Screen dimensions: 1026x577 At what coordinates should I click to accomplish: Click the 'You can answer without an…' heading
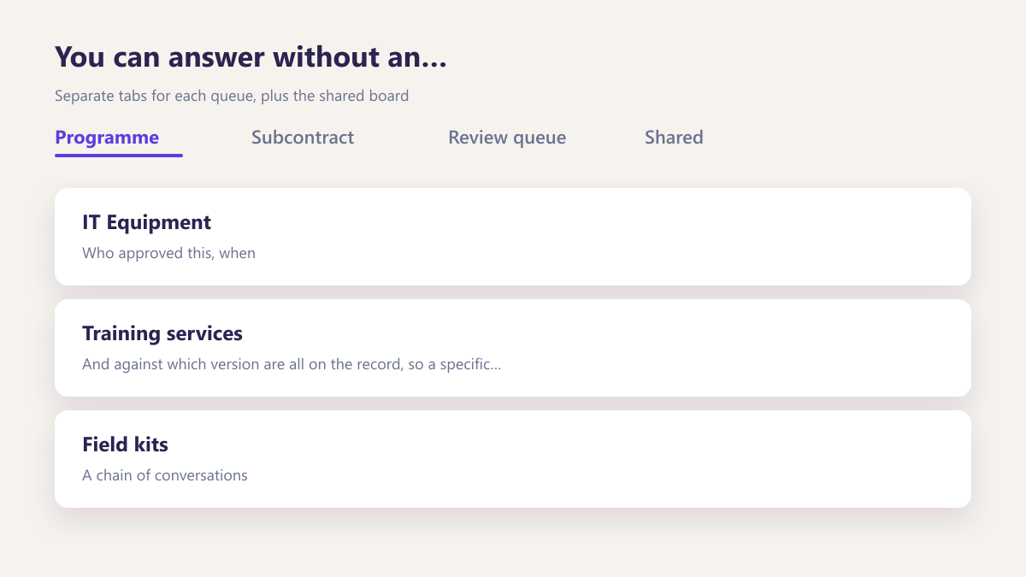pos(251,58)
